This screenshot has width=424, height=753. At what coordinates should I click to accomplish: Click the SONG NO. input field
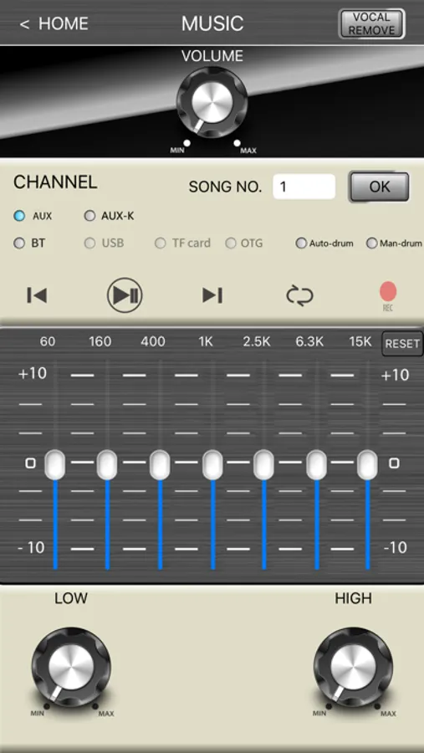304,187
